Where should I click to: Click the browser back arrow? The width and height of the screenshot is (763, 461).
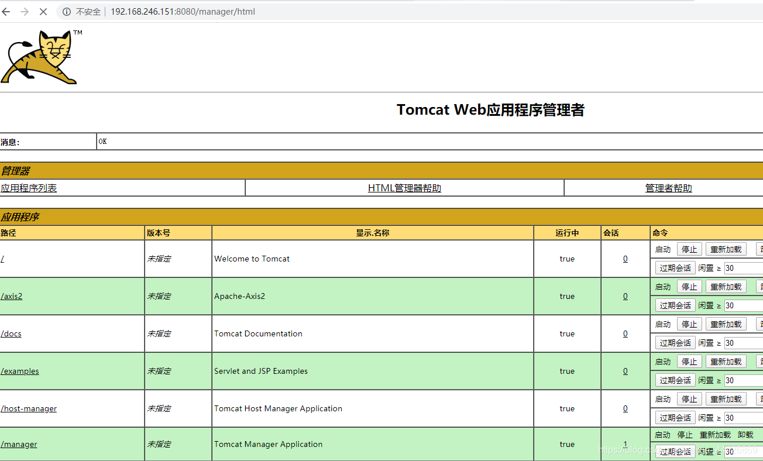pos(6,12)
